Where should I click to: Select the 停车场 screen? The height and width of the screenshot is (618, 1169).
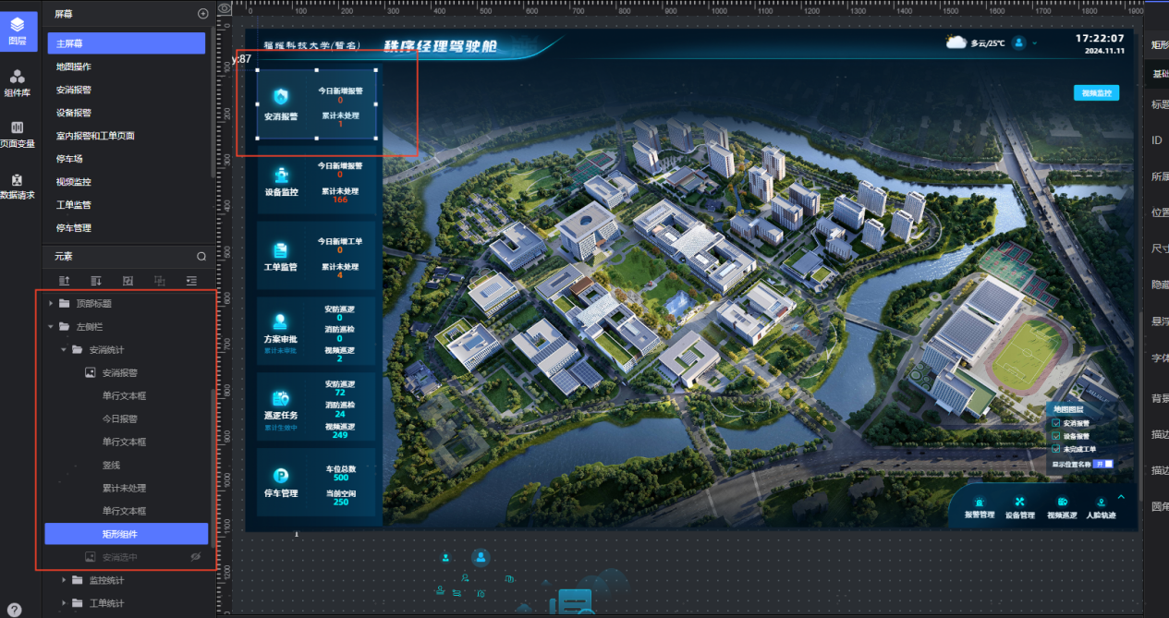[x=69, y=159]
